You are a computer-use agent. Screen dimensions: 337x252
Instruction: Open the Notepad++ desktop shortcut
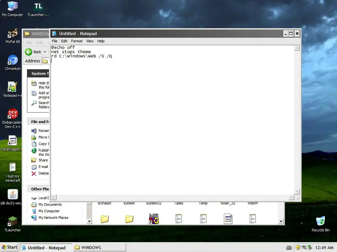[x=13, y=90]
